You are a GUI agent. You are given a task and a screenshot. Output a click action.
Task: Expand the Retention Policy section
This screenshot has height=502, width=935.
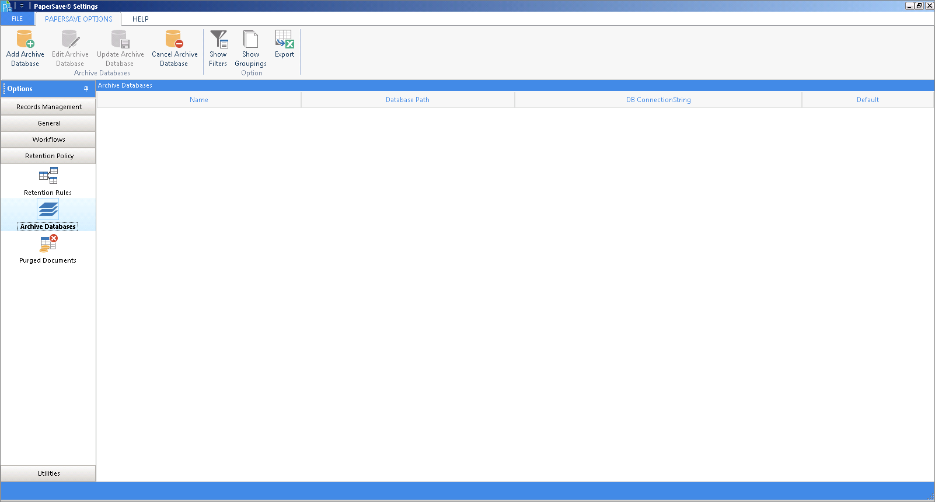pos(48,156)
